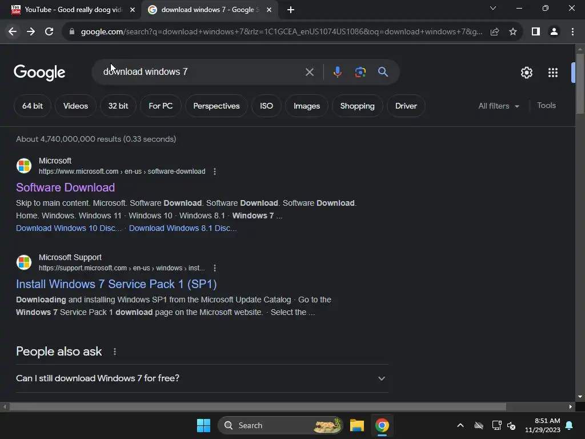Close the YouTube tab

click(133, 10)
